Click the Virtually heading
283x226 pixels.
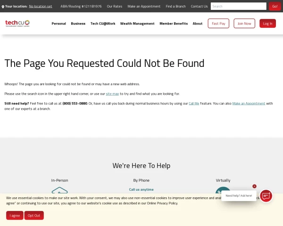[223, 180]
